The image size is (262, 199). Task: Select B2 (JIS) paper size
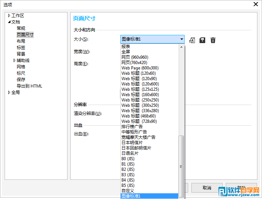pos(149,169)
